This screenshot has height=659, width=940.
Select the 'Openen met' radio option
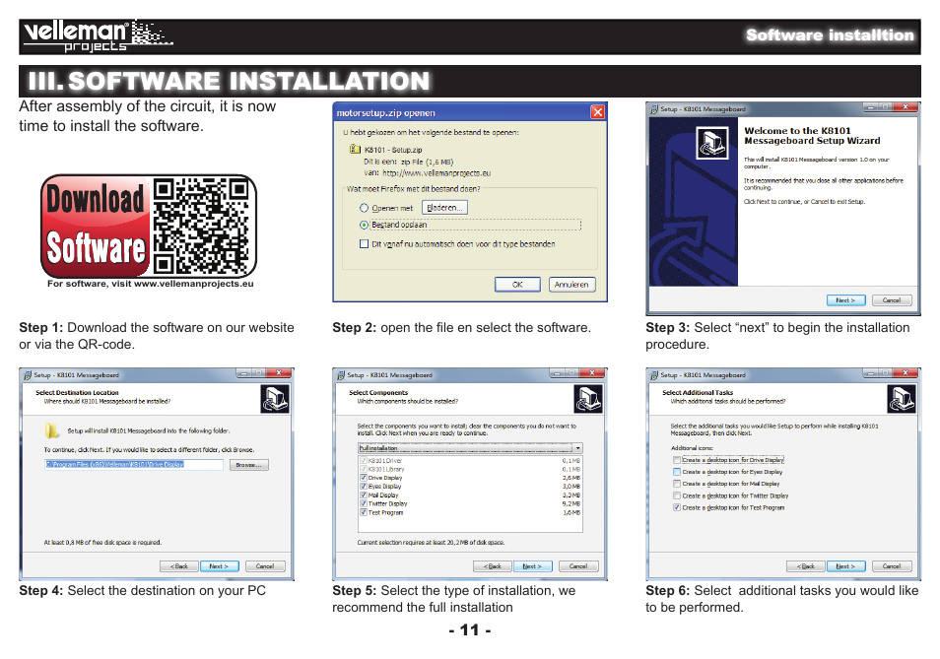point(364,208)
